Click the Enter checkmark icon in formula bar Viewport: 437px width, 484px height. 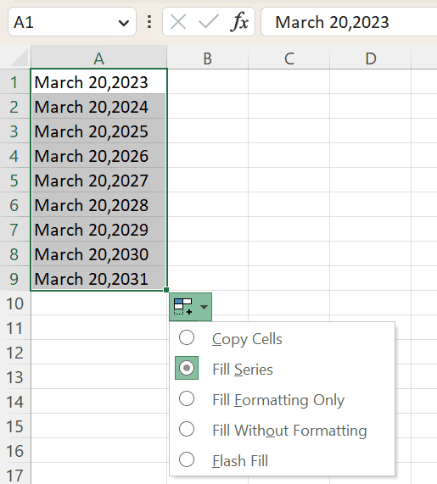tap(208, 22)
